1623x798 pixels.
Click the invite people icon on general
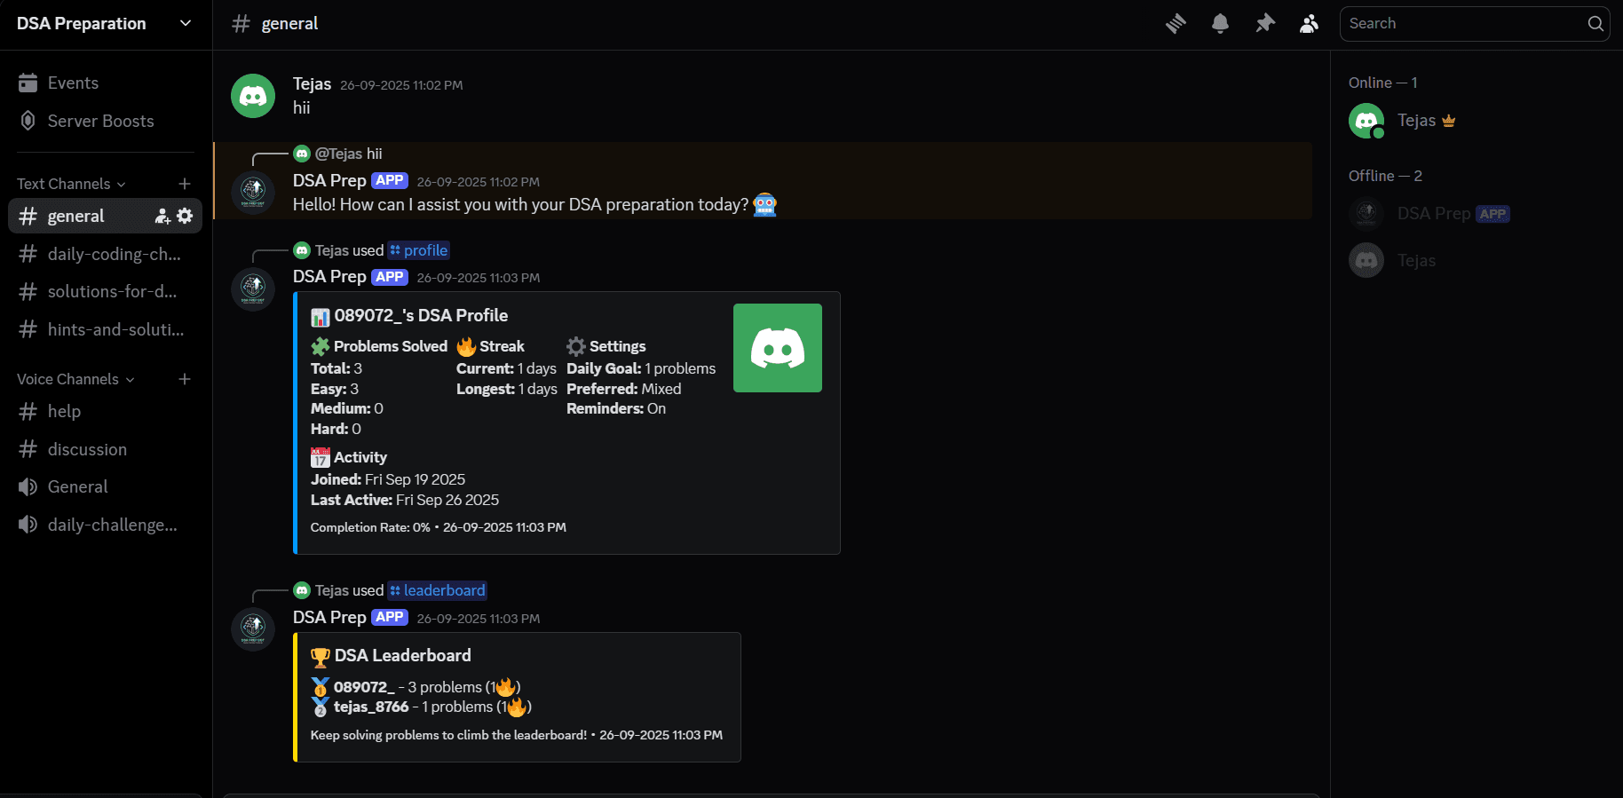(x=162, y=216)
